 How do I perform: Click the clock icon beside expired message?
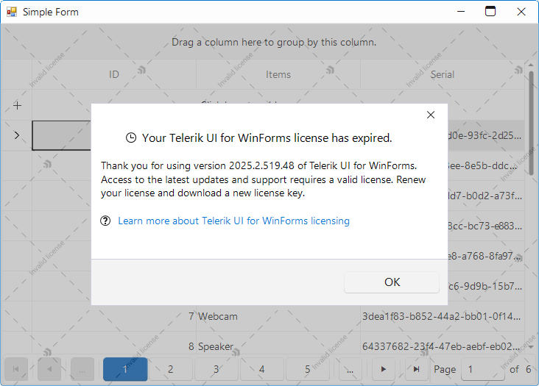pos(131,138)
